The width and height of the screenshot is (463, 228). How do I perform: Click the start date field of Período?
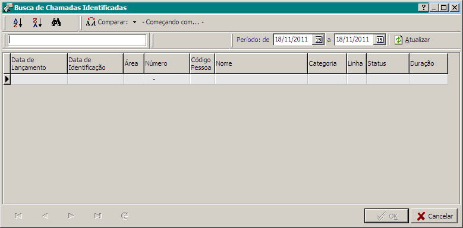(x=293, y=40)
